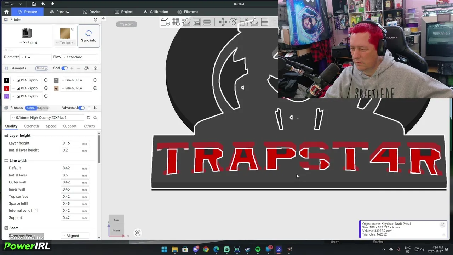Click the Textured plate thumbnail
The width and height of the screenshot is (453, 255).
(x=65, y=34)
